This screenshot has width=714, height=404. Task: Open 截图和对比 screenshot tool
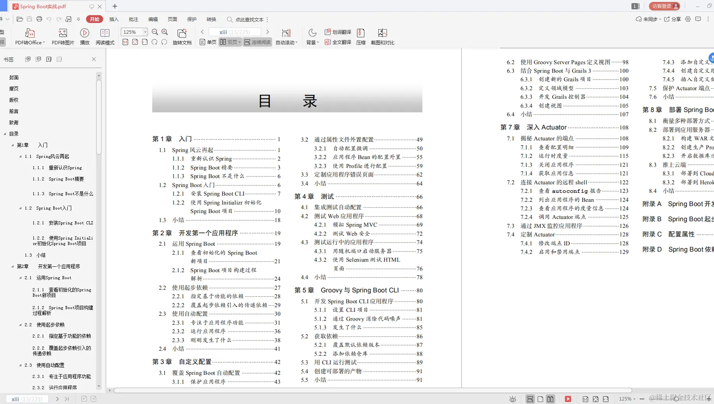[x=382, y=36]
